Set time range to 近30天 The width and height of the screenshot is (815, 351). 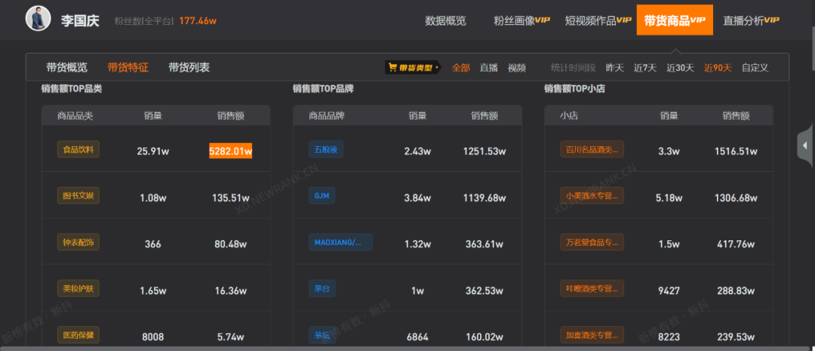pyautogui.click(x=680, y=68)
